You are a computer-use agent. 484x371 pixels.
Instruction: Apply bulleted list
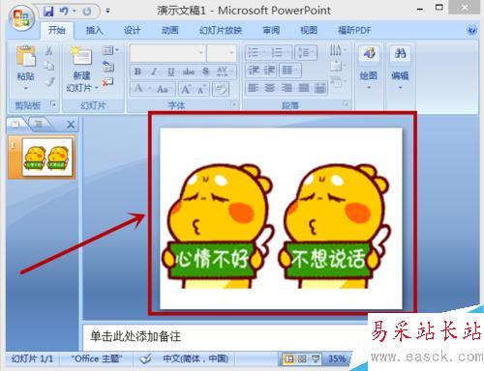point(257,52)
